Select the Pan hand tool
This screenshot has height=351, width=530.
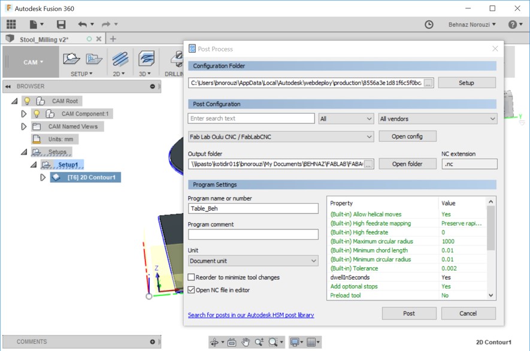pos(246,342)
